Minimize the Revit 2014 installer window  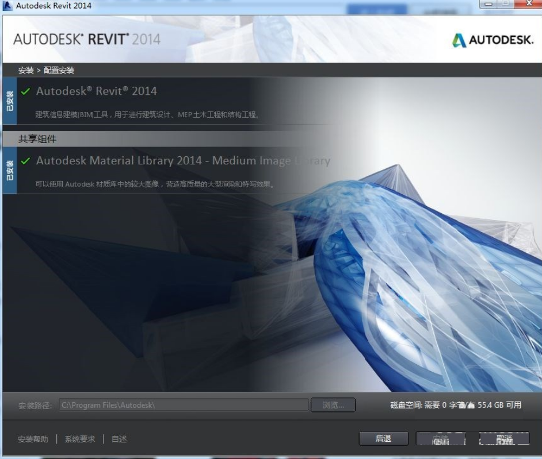[488, 4]
